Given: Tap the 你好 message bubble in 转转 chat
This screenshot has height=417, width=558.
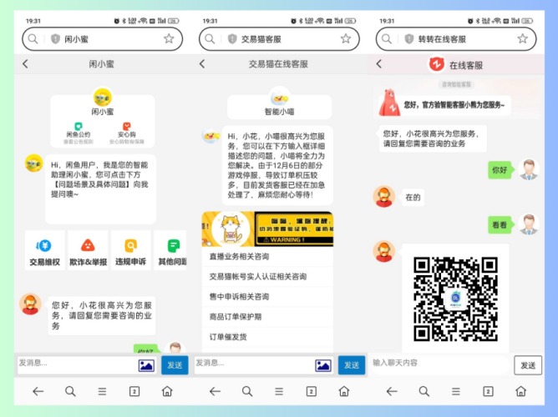Looking at the screenshot, I should pos(500,170).
